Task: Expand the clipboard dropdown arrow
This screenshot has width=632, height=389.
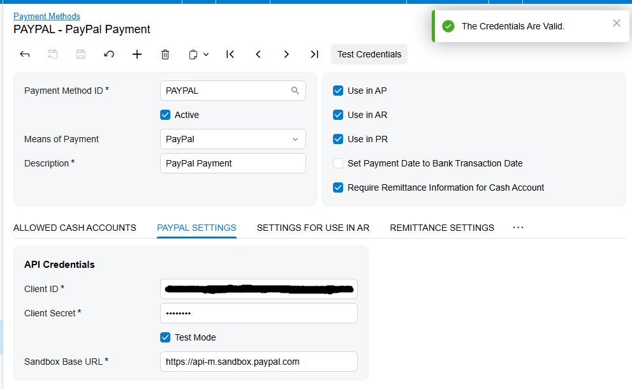Action: [x=206, y=54]
